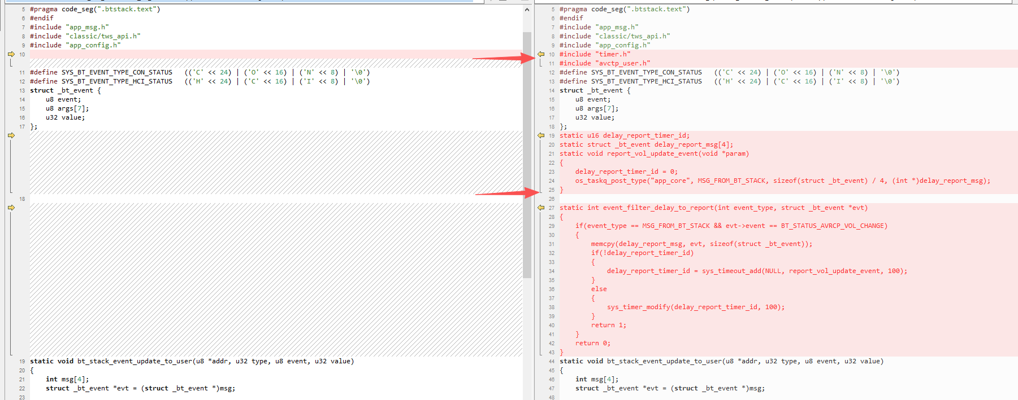Click the left pane scrollbar up arrow
The height and width of the screenshot is (400, 1018).
[x=527, y=10]
